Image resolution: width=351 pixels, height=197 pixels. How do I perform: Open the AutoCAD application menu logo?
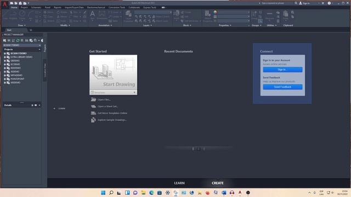(4, 4)
